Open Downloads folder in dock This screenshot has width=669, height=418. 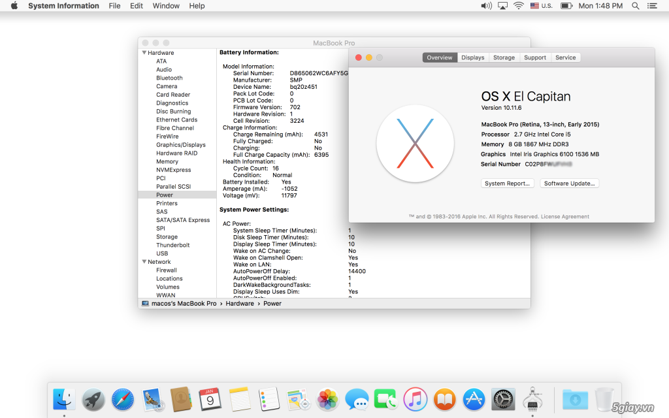tap(575, 400)
